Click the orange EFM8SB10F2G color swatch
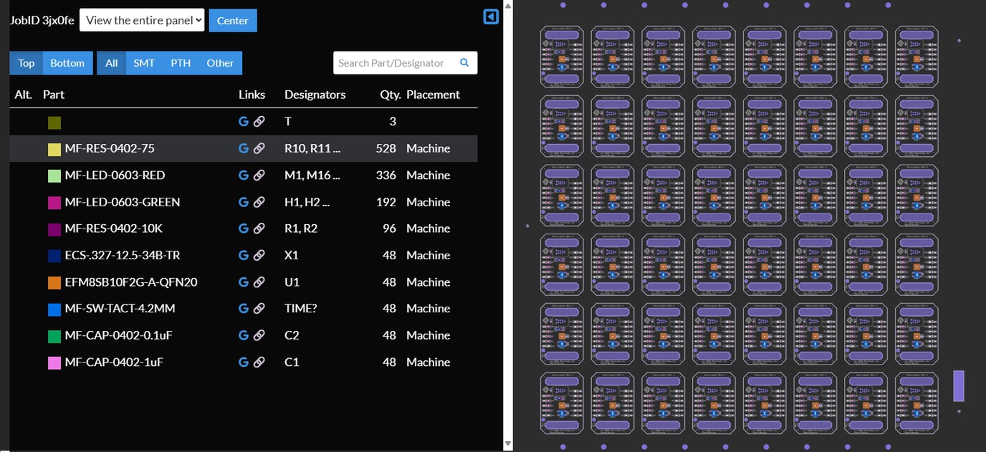This screenshot has height=452, width=986. (x=54, y=282)
